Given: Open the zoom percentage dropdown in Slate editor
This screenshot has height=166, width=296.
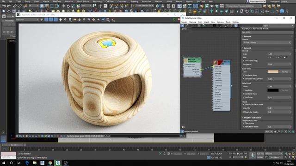Looking at the screenshot, I should (x=268, y=131).
